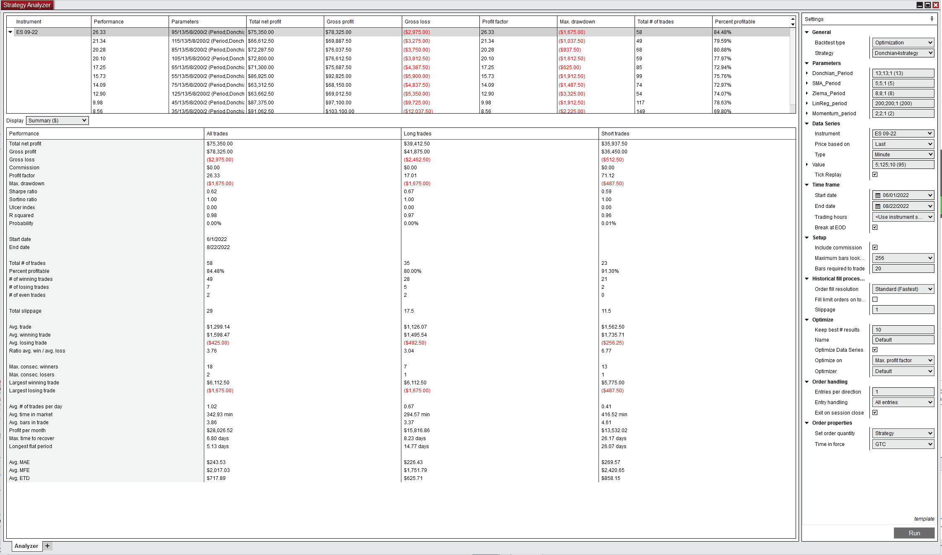Edit the optimization Name field
This screenshot has height=555, width=942.
(903, 340)
